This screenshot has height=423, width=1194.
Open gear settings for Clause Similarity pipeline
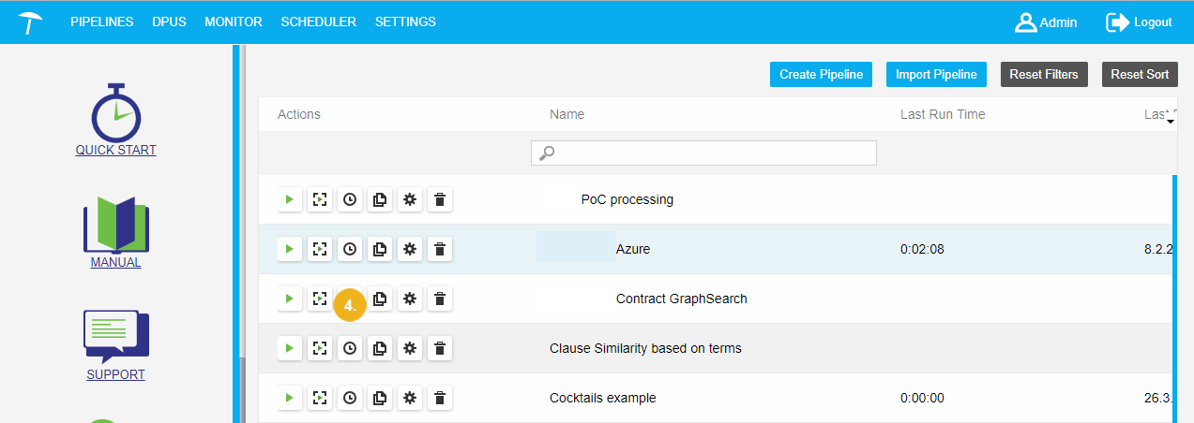[x=410, y=348]
